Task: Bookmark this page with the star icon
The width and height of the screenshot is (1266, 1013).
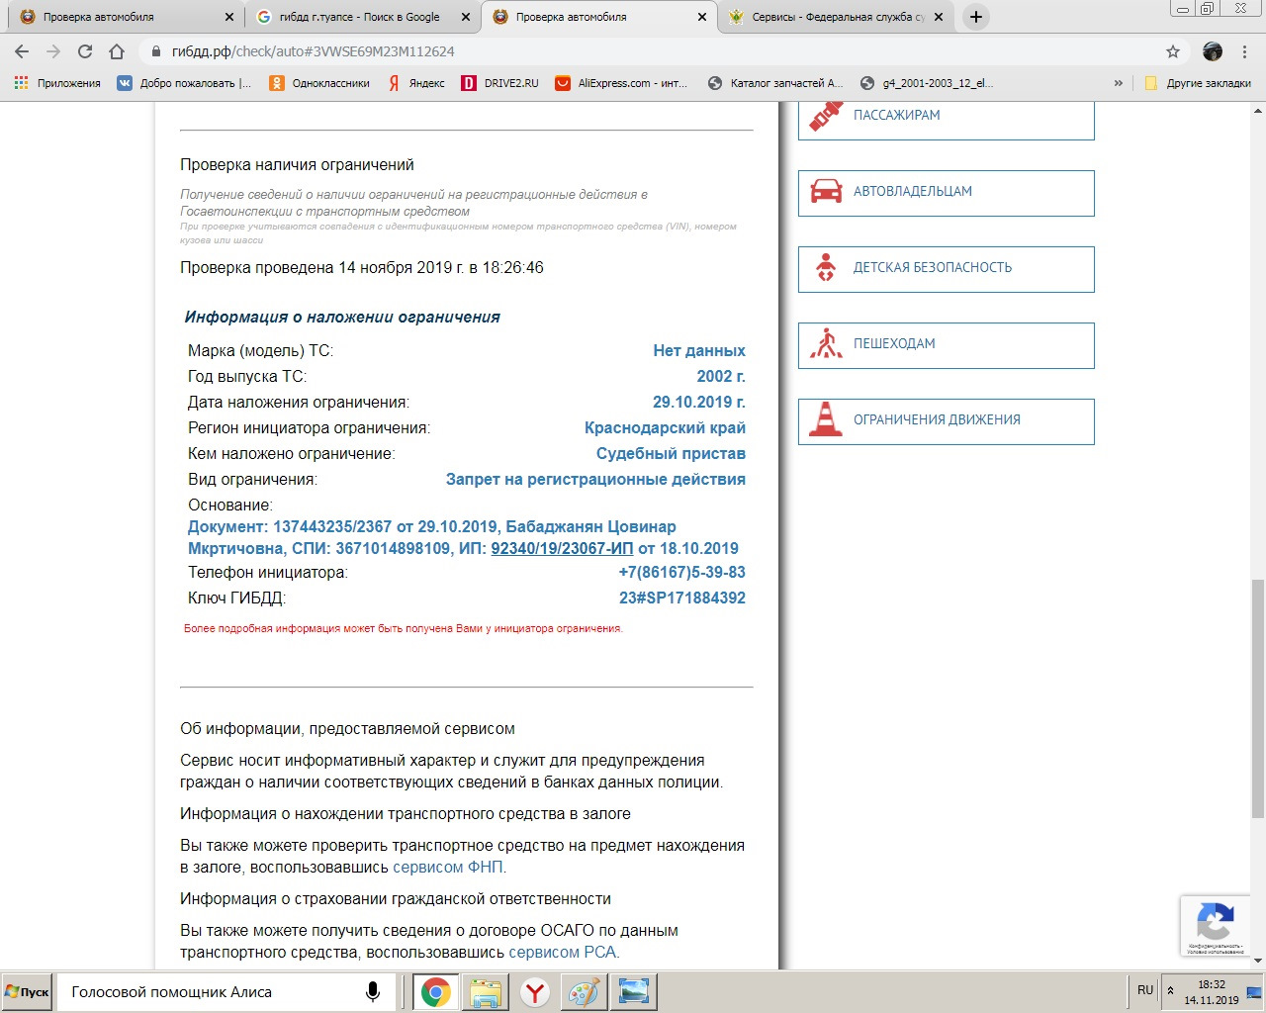Action: pyautogui.click(x=1173, y=51)
